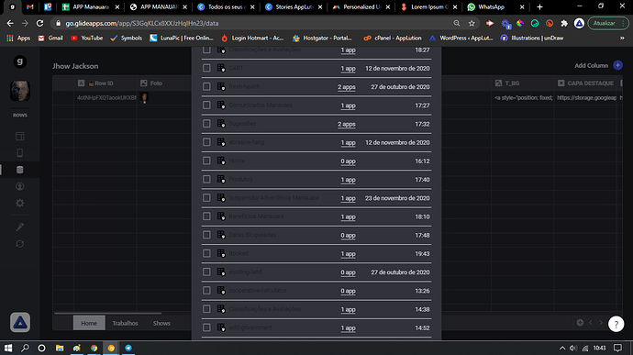Screen dimensions: 633x355
Task: Click the help question mark button
Action: tap(616, 324)
